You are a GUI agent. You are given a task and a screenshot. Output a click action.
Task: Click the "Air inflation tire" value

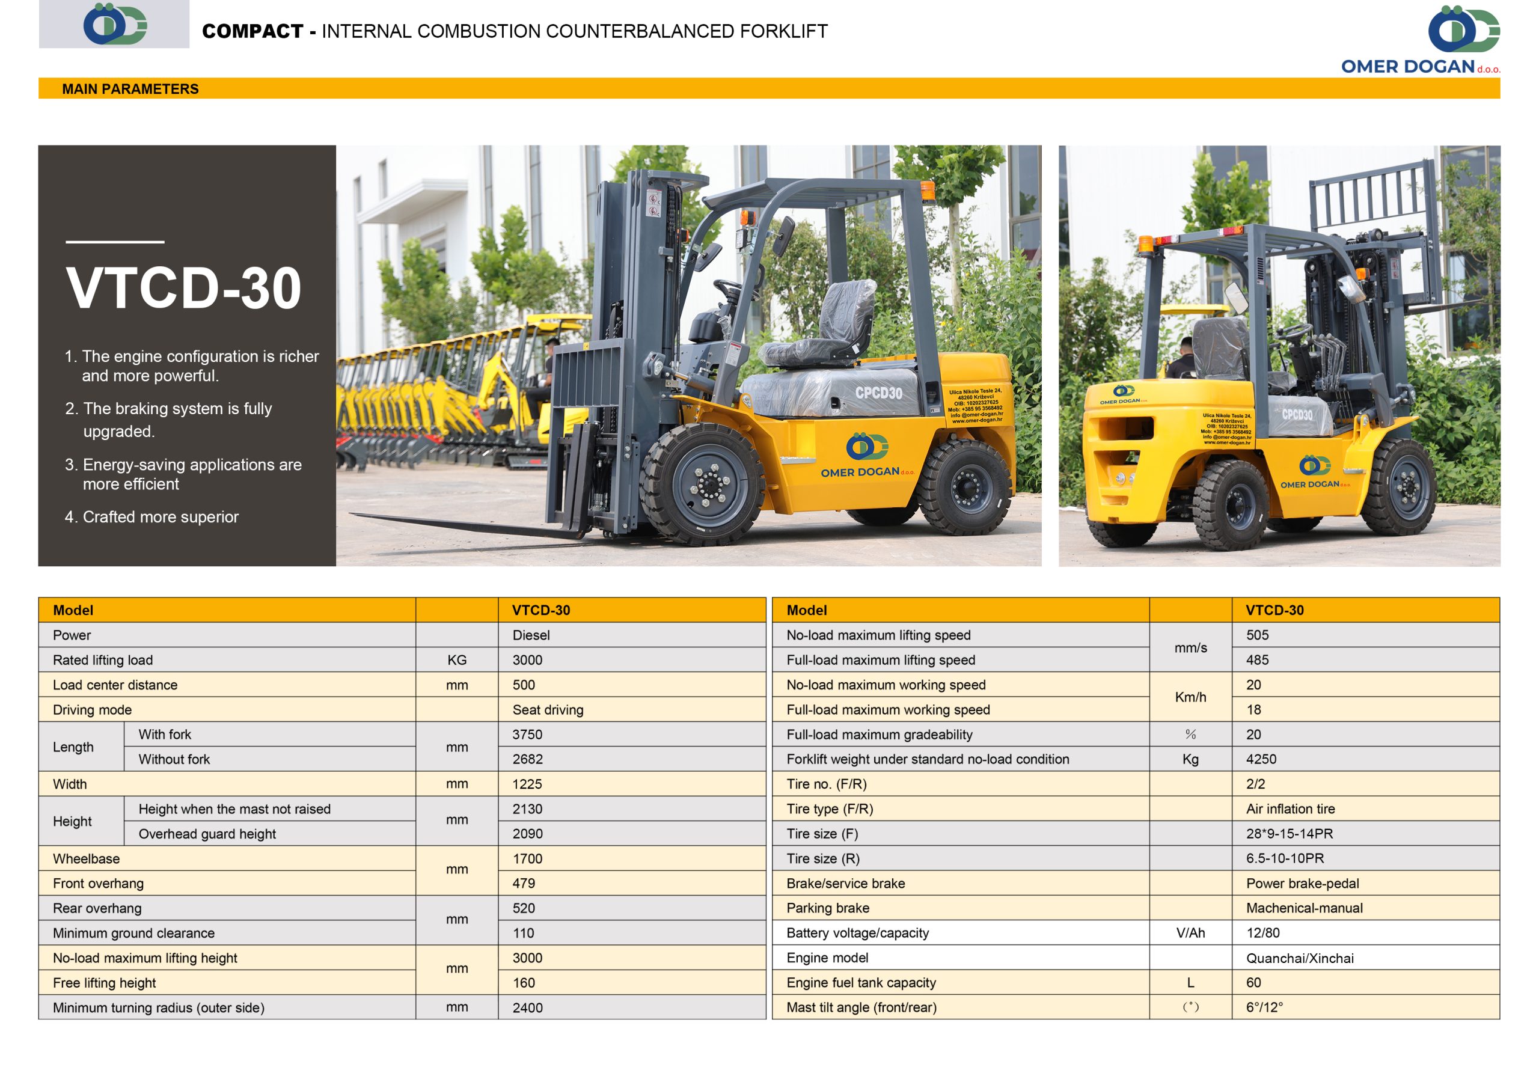tap(1290, 808)
